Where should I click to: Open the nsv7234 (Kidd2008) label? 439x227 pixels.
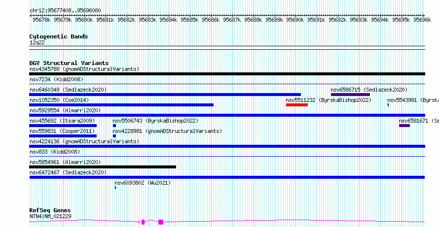(56, 79)
